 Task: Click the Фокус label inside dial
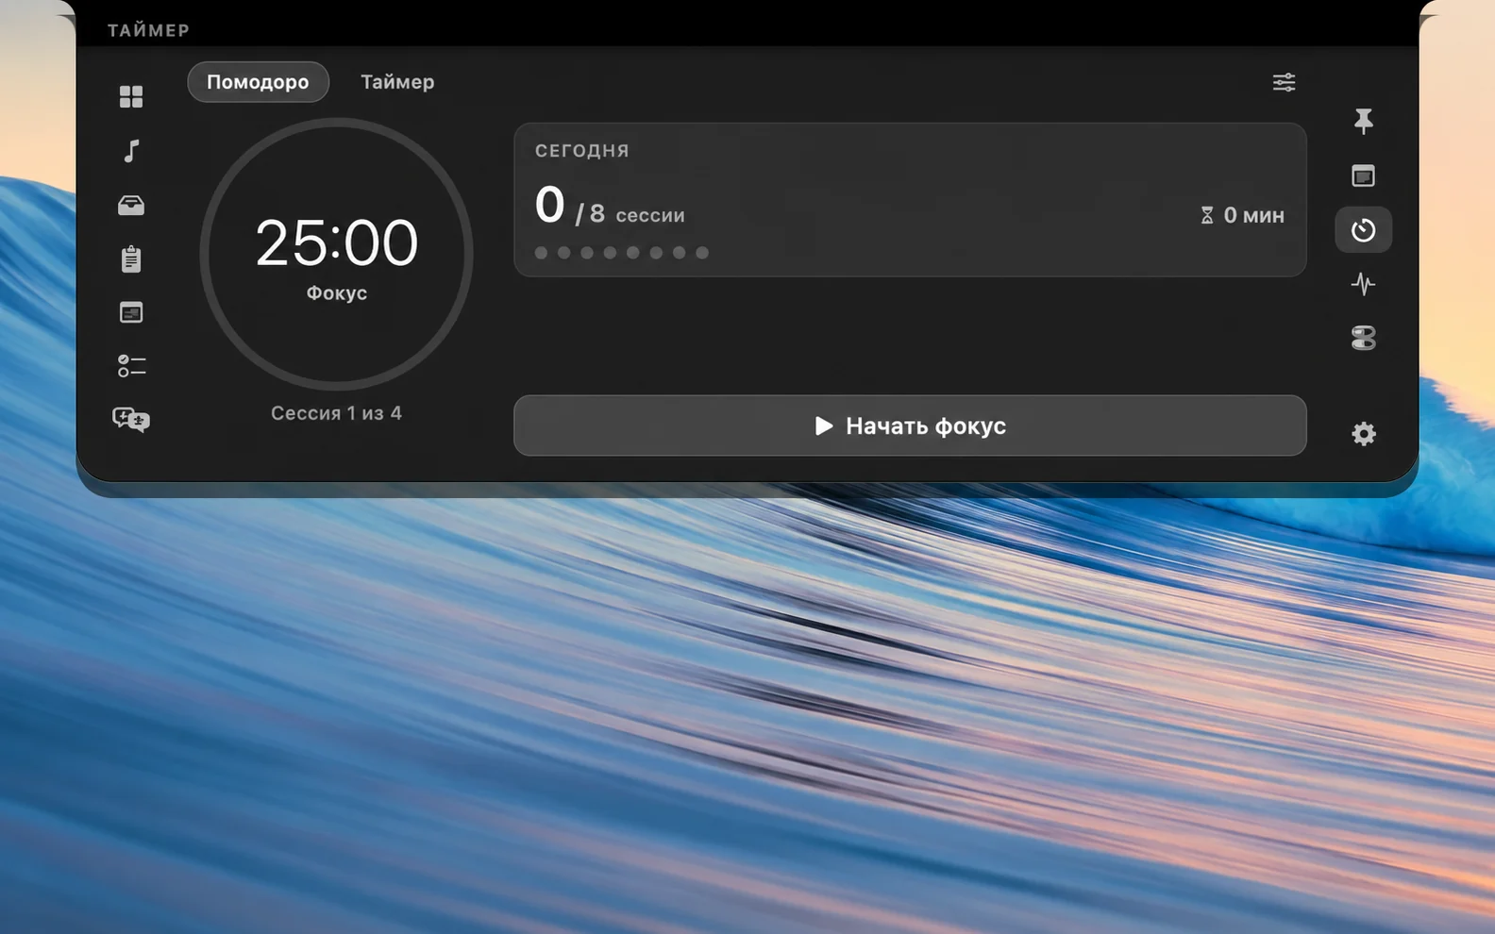(336, 293)
